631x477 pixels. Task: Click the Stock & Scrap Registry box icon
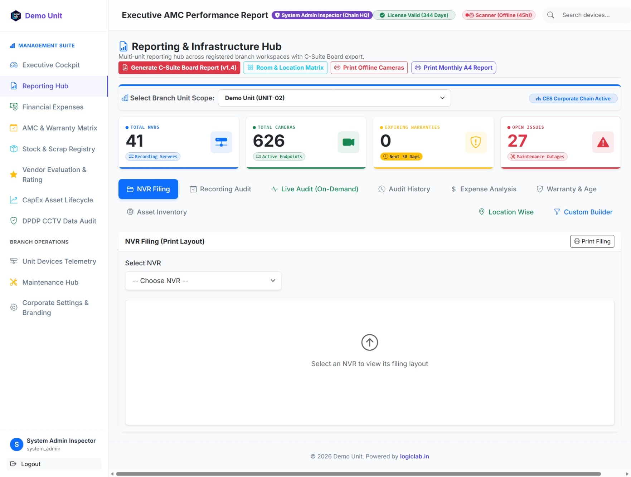pyautogui.click(x=14, y=149)
